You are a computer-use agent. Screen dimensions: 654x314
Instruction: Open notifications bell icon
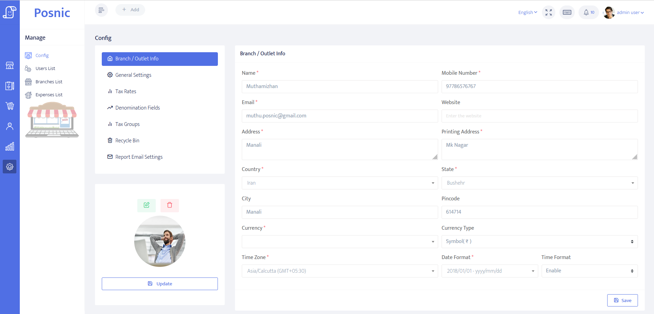[588, 12]
